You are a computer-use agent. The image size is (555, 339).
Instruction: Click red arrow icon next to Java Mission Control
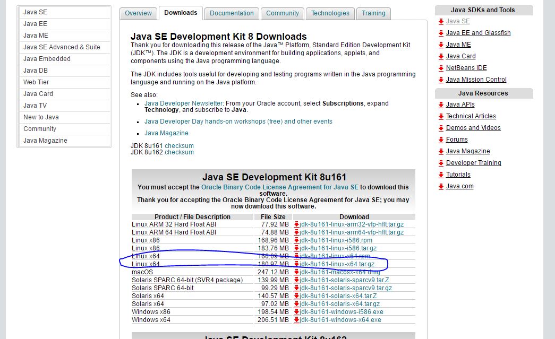click(x=441, y=80)
